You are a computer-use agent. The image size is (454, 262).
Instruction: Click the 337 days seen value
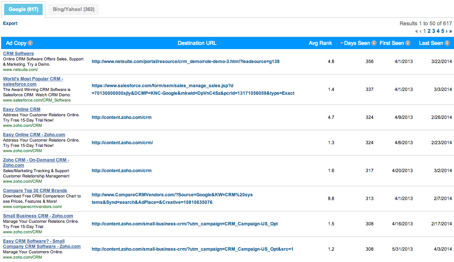pyautogui.click(x=369, y=89)
